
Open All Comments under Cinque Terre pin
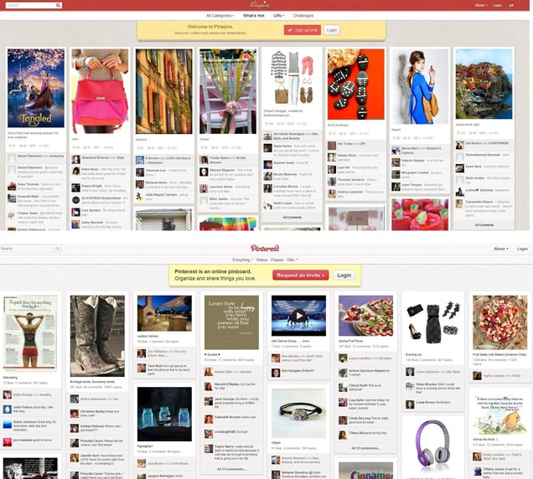484,225
